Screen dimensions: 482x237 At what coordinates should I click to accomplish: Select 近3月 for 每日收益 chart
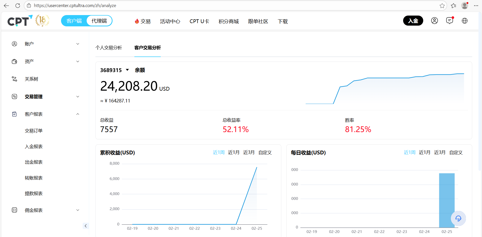pos(440,152)
